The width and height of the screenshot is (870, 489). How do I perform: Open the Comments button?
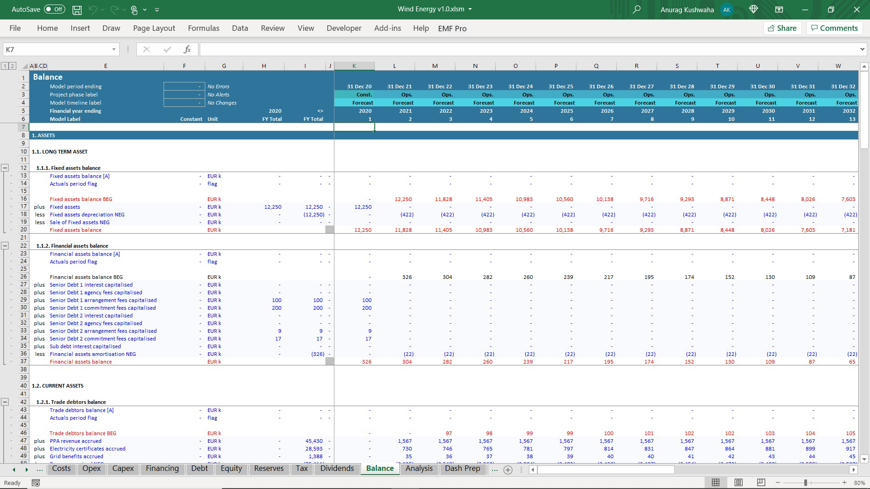point(834,28)
